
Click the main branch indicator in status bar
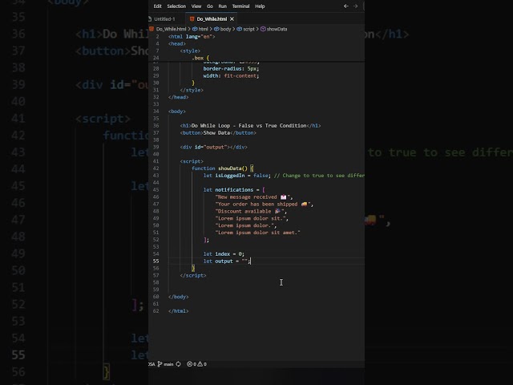tap(166, 364)
